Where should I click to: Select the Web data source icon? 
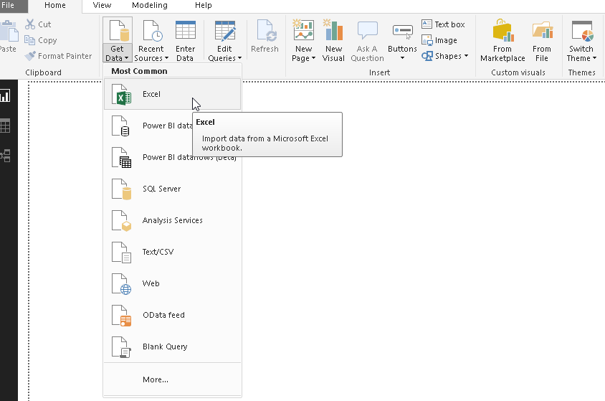coord(122,283)
